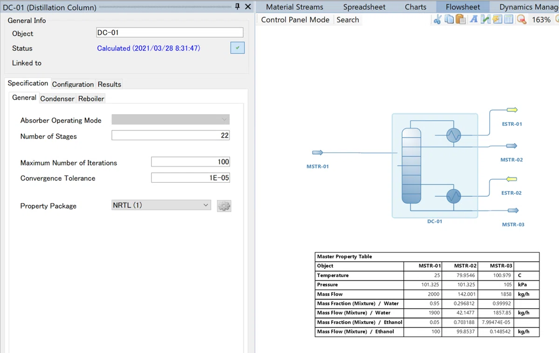Click the Search button in flowsheet toolbar
This screenshot has height=353, width=559.
coord(348,20)
